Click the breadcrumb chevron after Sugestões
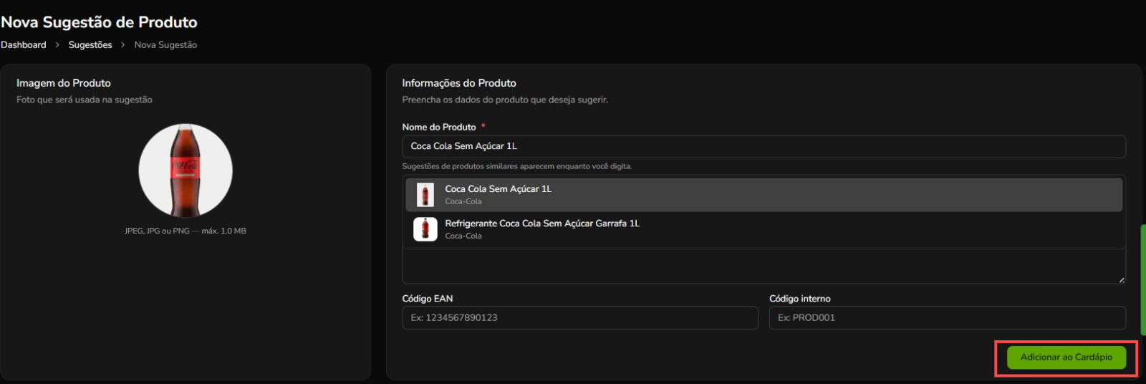The height and width of the screenshot is (384, 1146). (x=123, y=44)
